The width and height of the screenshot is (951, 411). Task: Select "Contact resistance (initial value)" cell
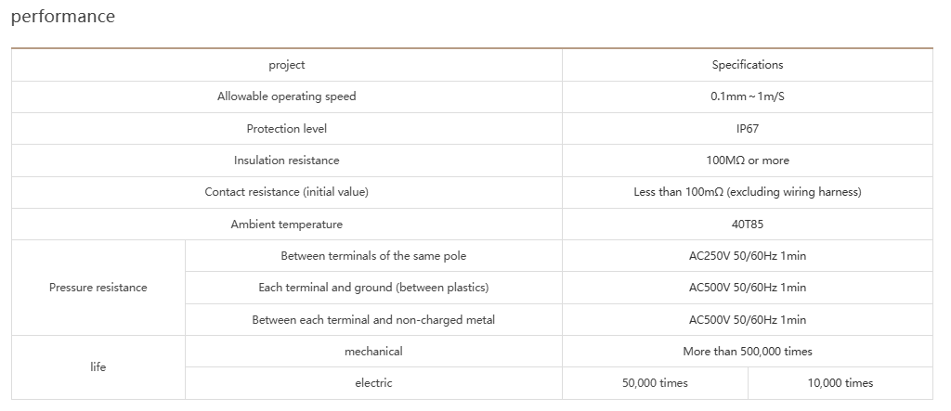coord(287,192)
